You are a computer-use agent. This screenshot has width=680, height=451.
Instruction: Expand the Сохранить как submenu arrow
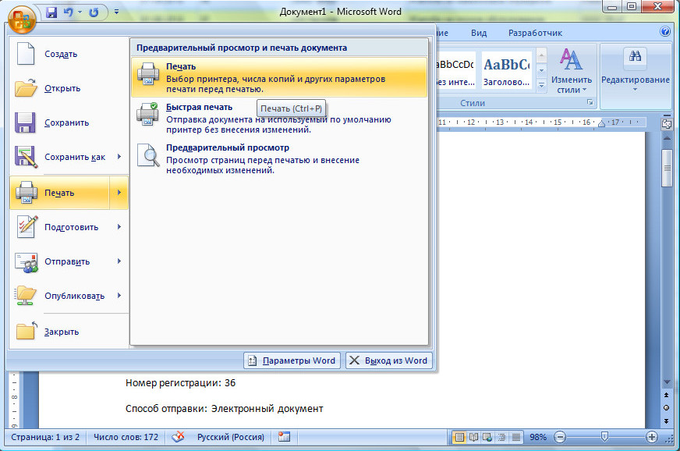tap(119, 157)
